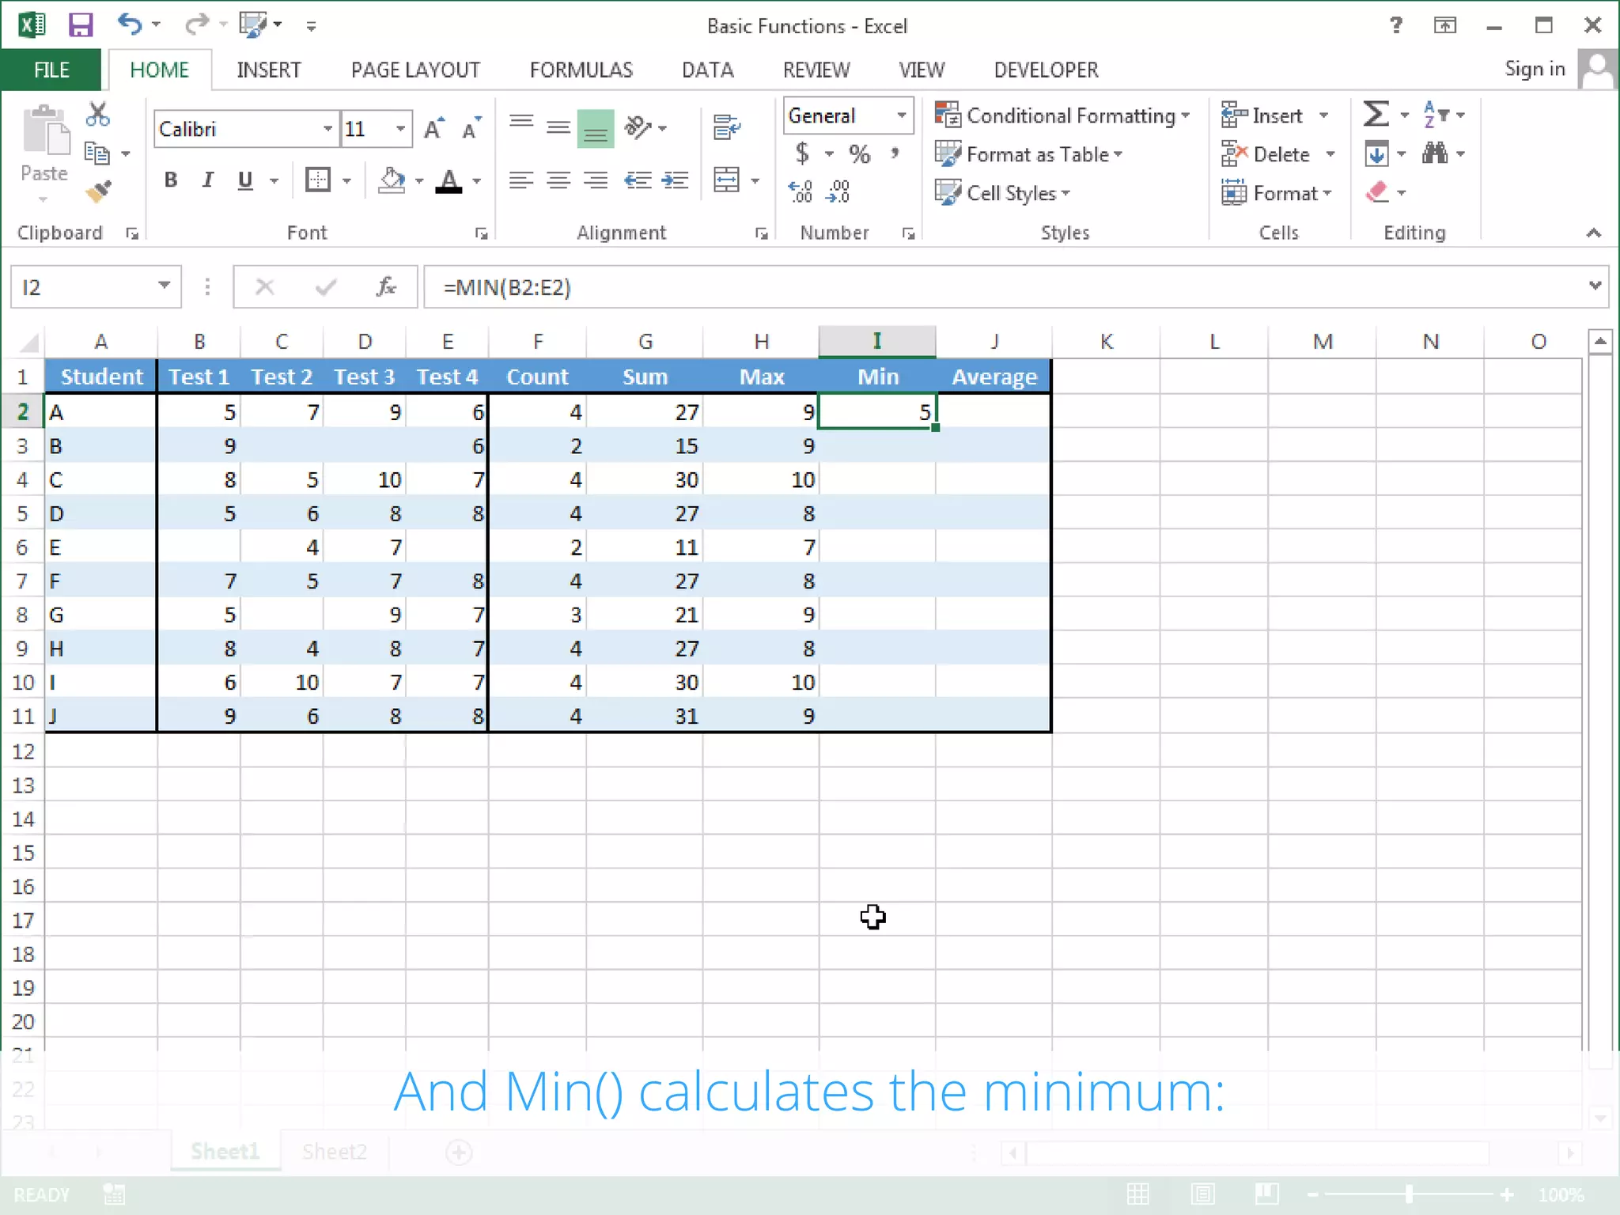This screenshot has height=1215, width=1620.
Task: Decrease font size with small A
Action: click(x=471, y=129)
